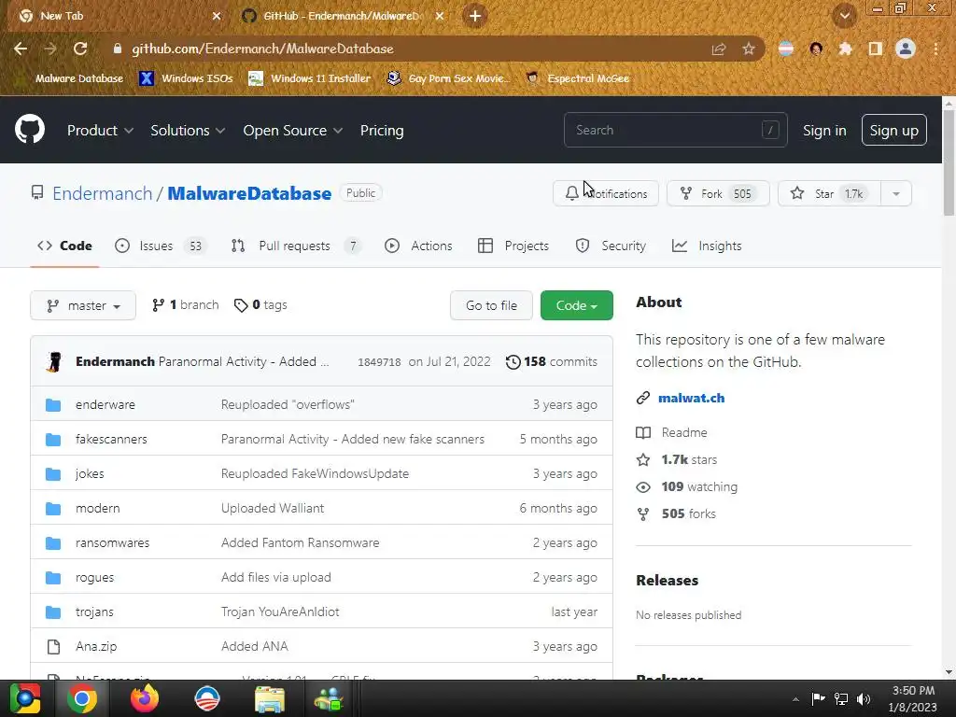
Task: Fork the repository with the Fork button
Action: click(718, 193)
